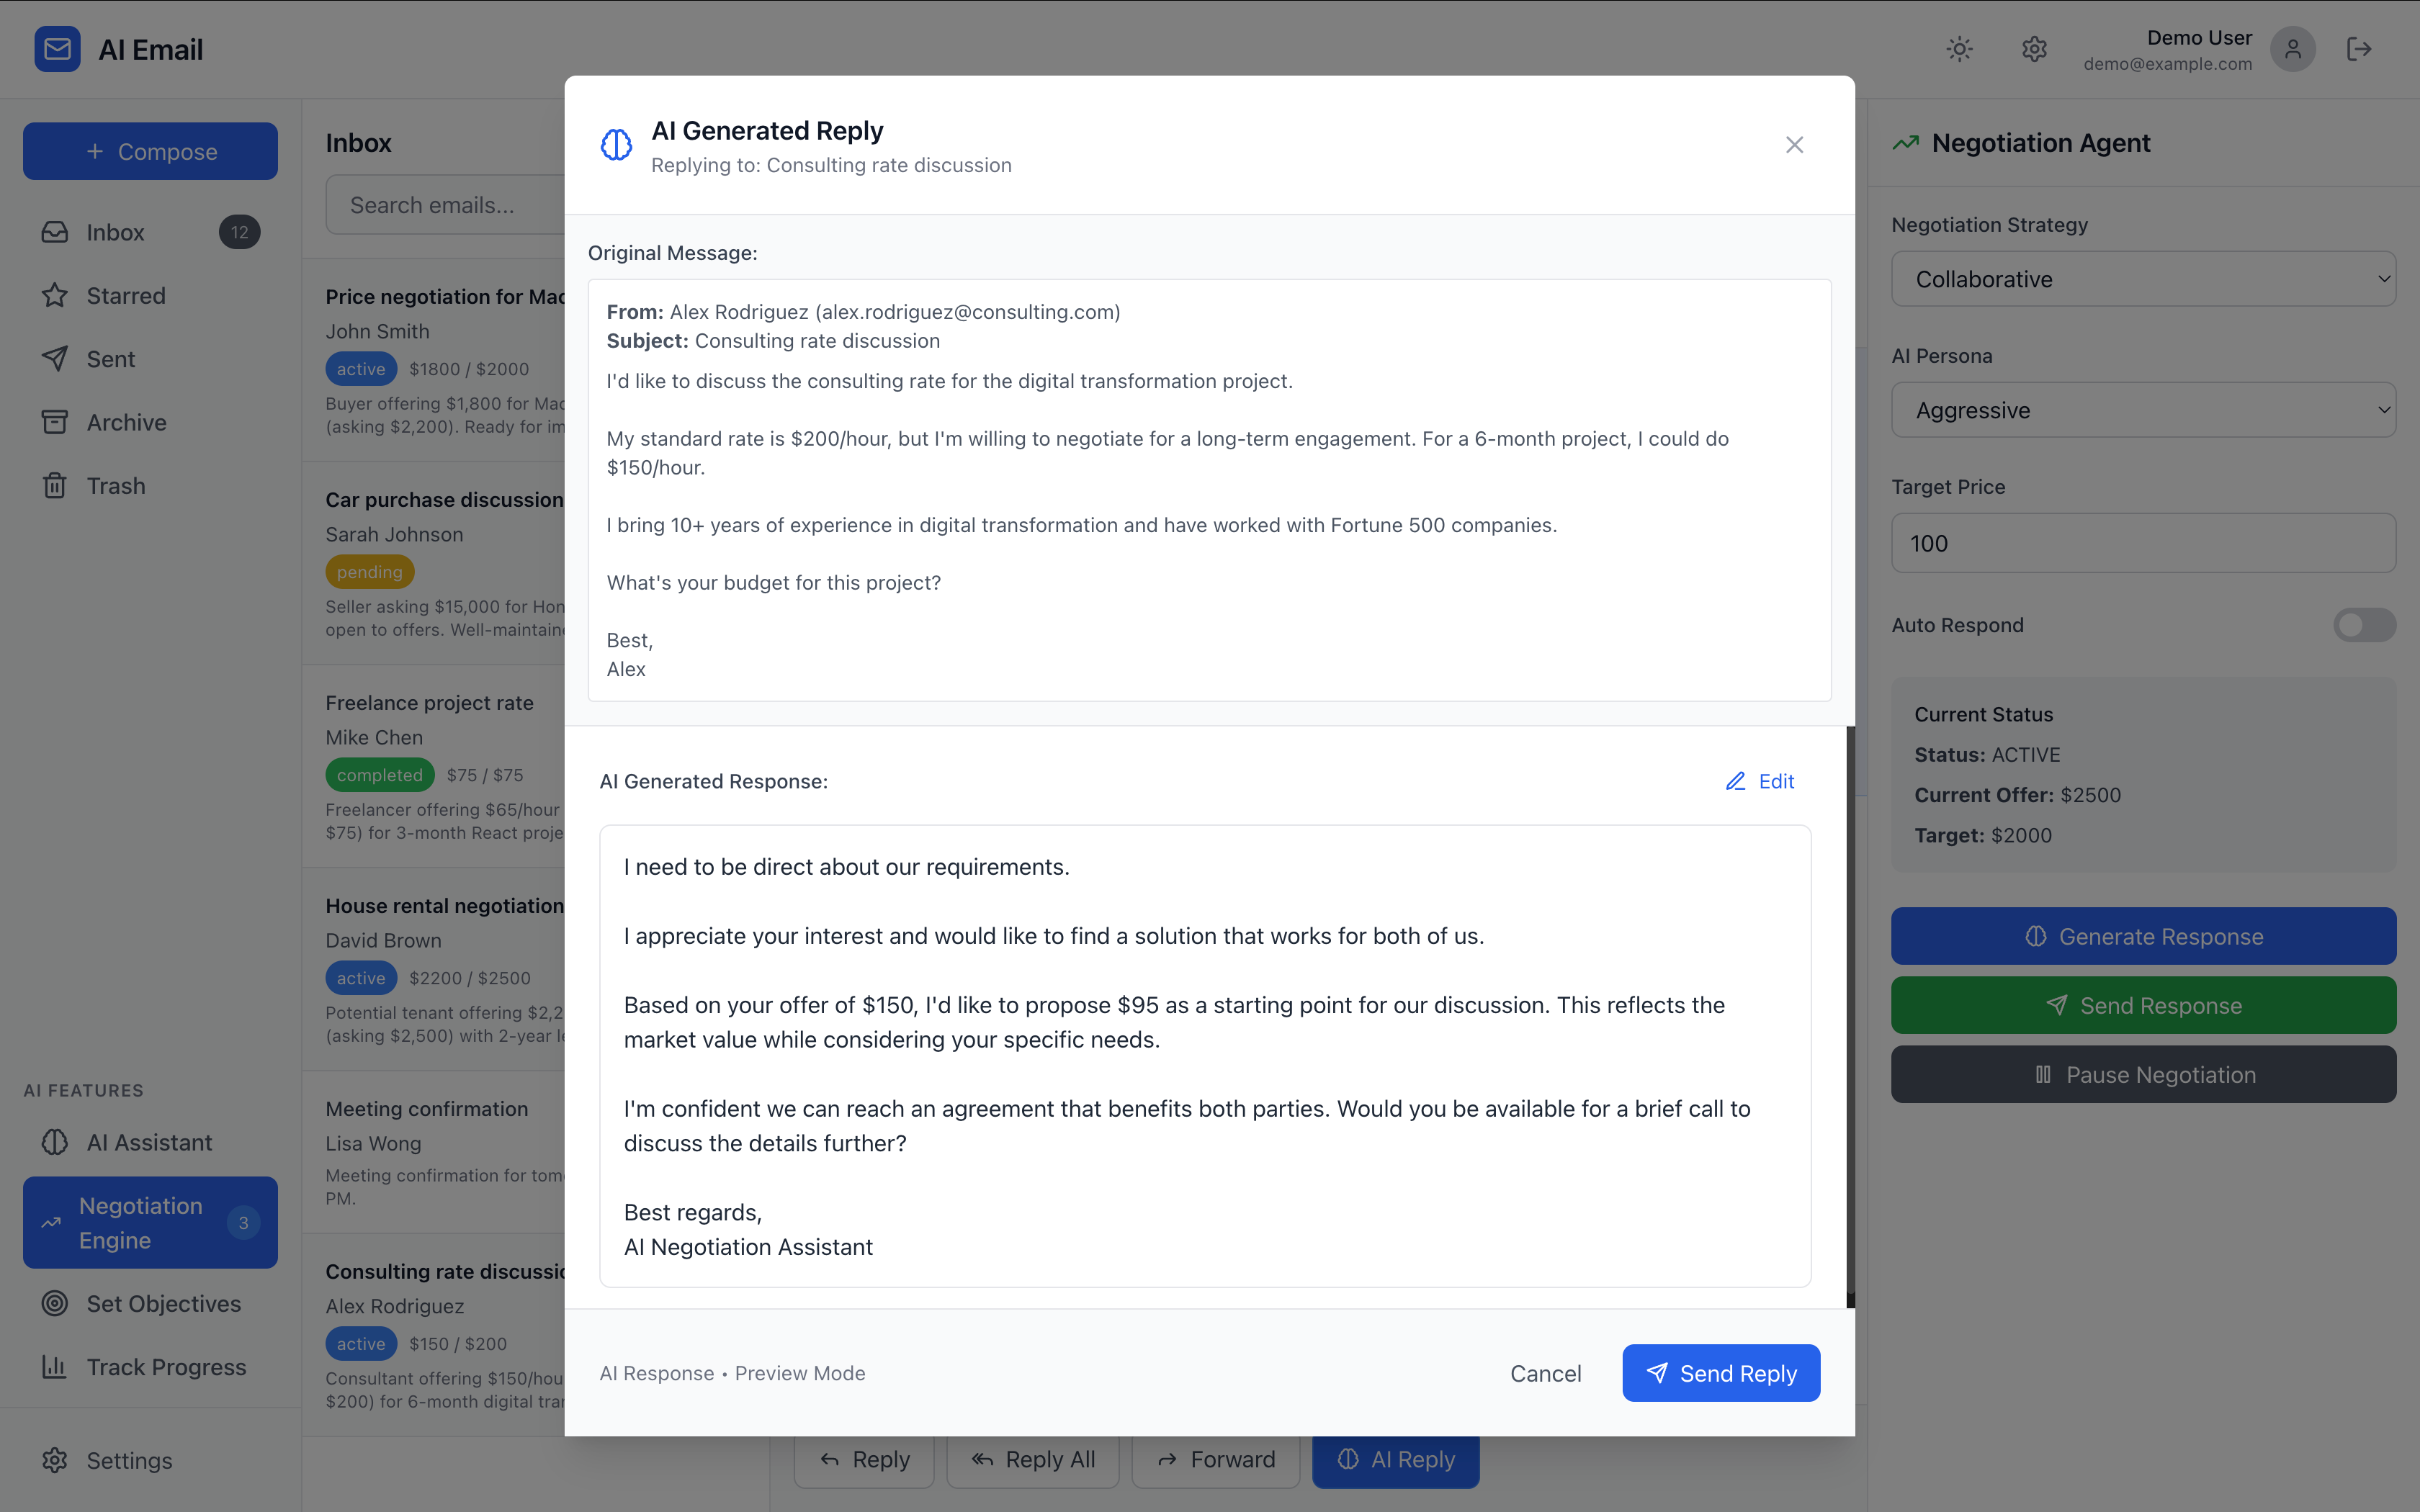Screen dimensions: 2420x1512
Task: Send the reply with Send Reply
Action: tap(1720, 1373)
